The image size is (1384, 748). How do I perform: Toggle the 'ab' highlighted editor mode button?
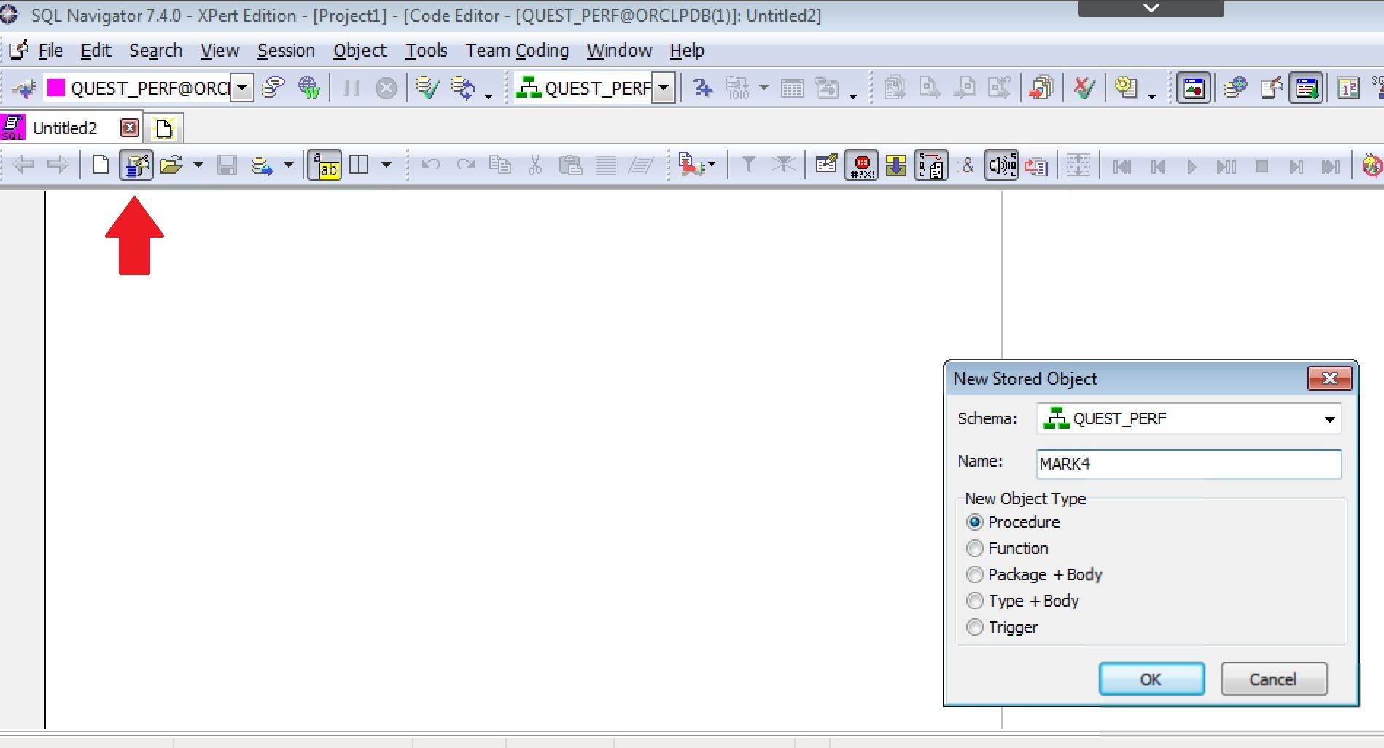(325, 165)
